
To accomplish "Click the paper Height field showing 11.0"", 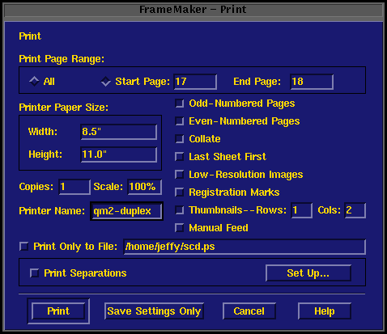I will tap(119, 154).
